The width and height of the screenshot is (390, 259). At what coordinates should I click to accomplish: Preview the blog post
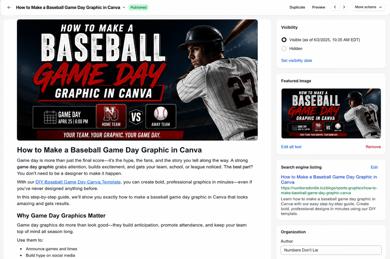319,7
